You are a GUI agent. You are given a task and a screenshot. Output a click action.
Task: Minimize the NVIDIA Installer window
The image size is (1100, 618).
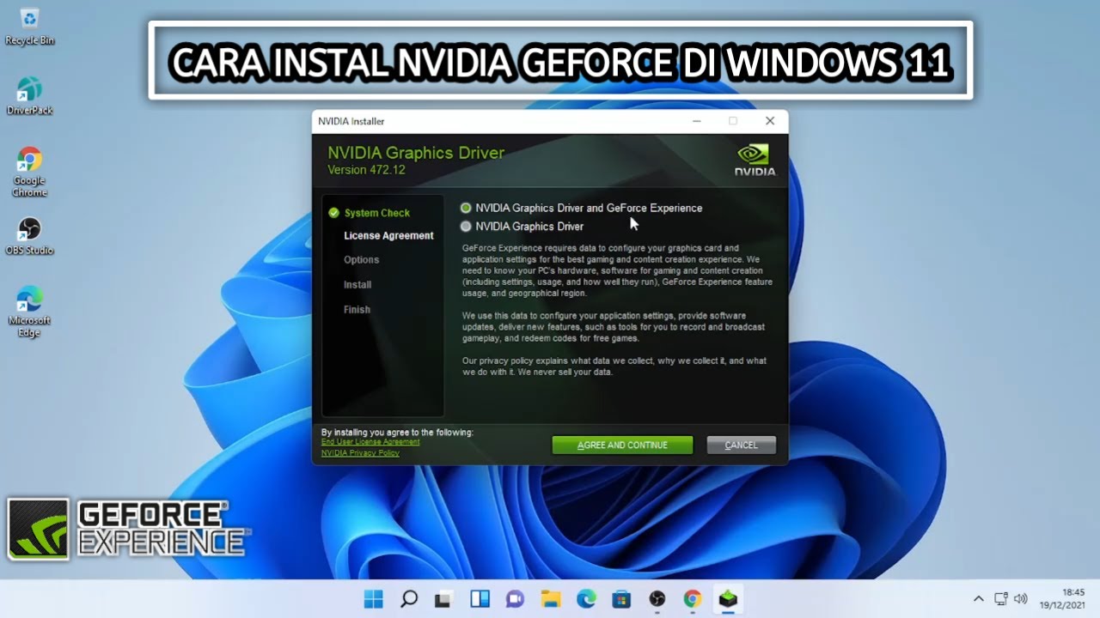coord(695,121)
